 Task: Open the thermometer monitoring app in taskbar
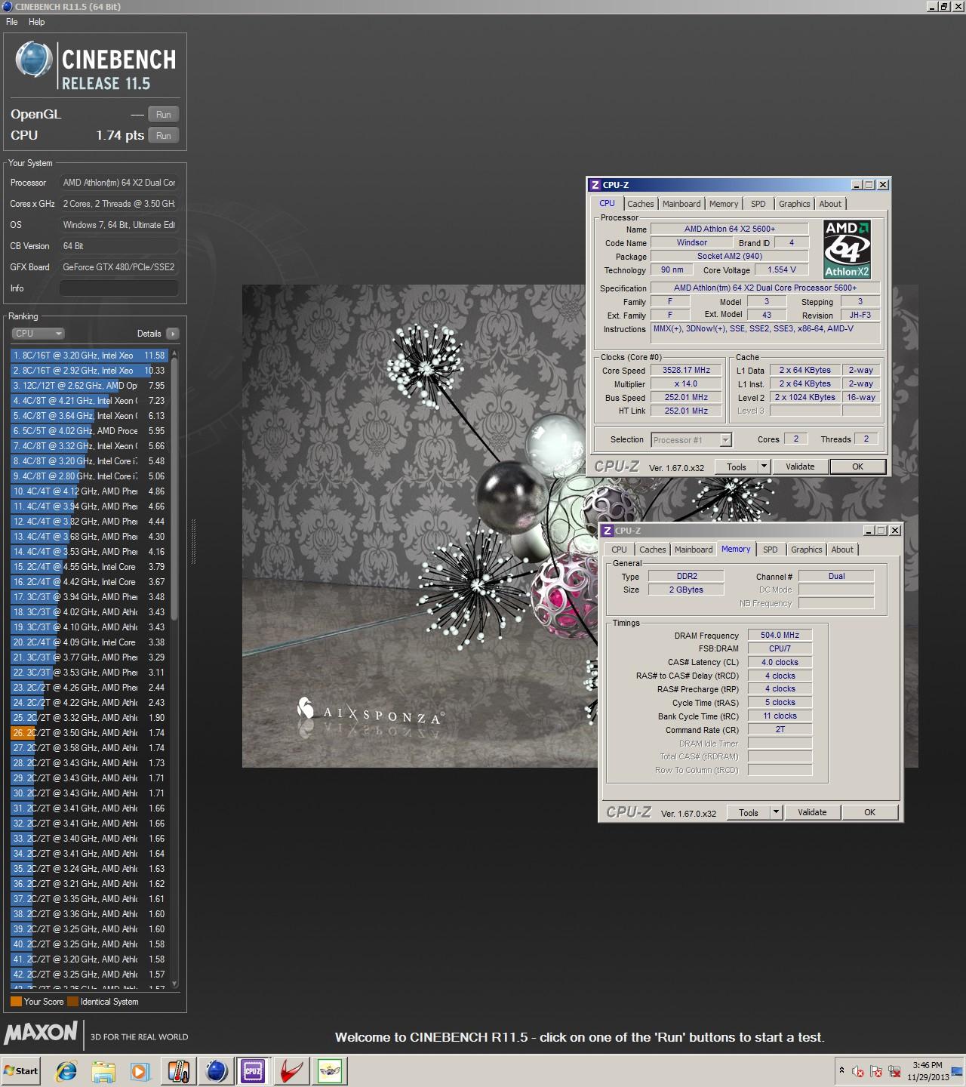[x=179, y=1071]
